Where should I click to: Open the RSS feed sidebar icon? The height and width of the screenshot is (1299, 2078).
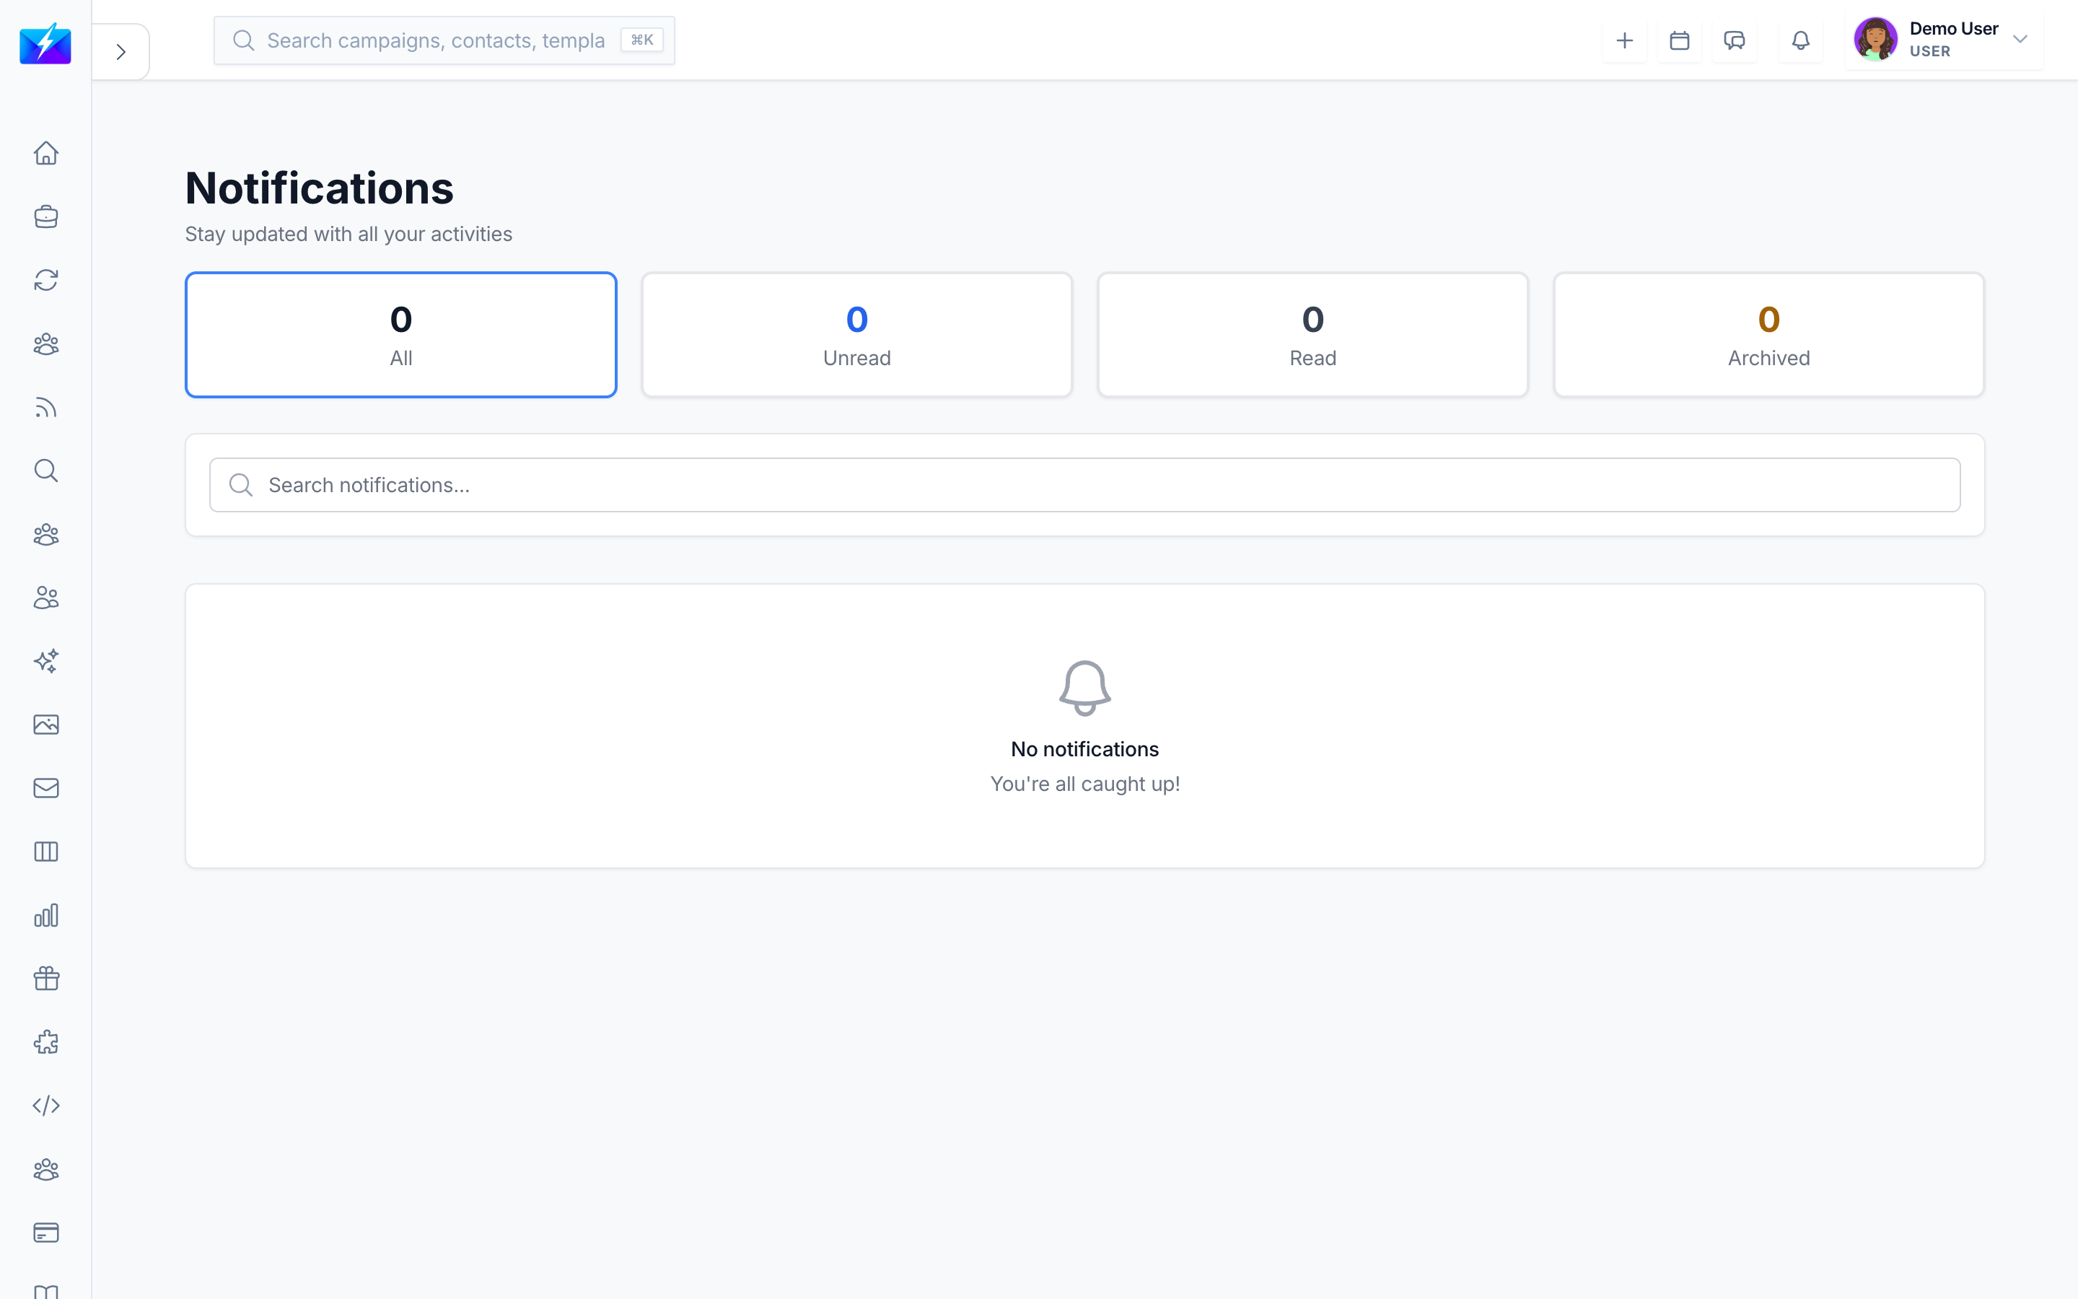pyautogui.click(x=45, y=407)
